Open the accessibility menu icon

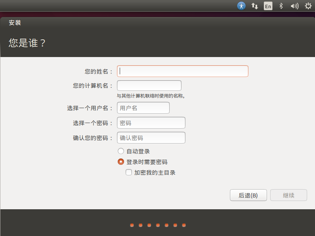click(x=241, y=6)
